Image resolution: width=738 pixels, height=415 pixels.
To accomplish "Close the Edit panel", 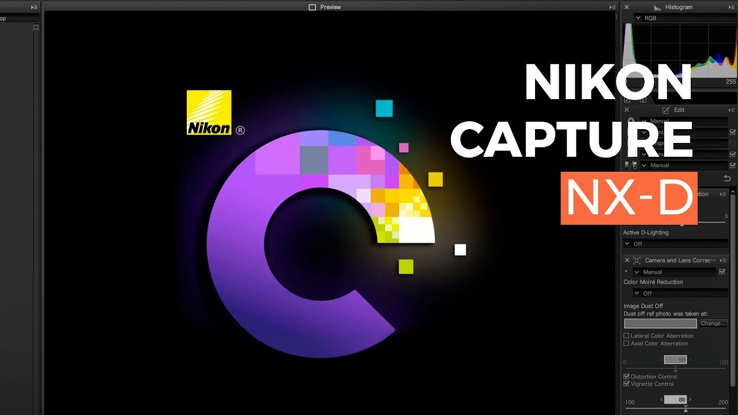I will [627, 110].
